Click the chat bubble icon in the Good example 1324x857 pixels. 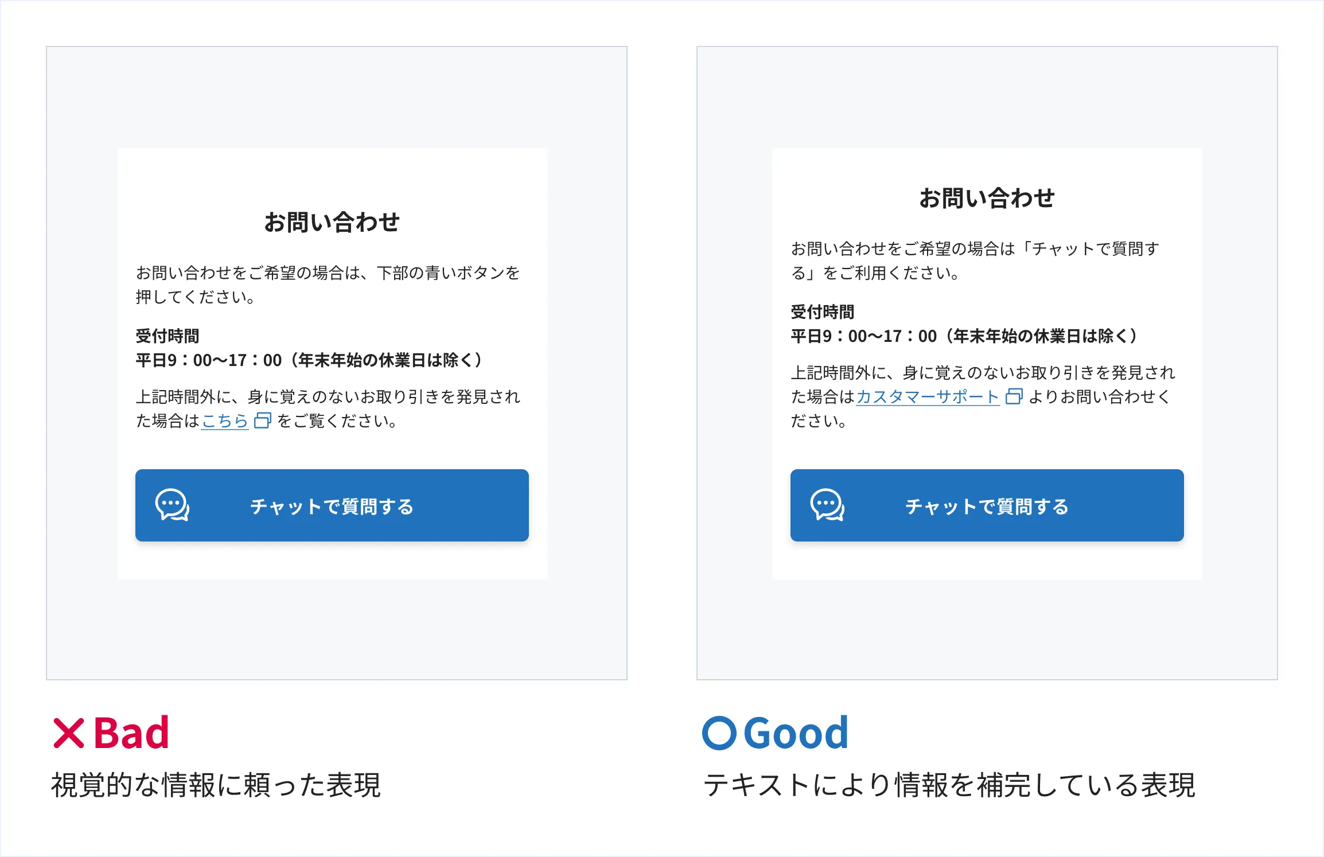click(x=827, y=505)
